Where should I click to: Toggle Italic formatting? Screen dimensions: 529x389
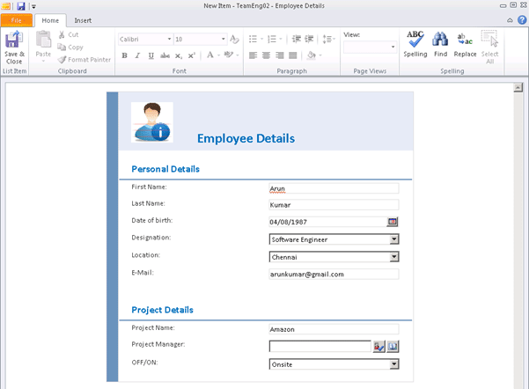click(137, 55)
